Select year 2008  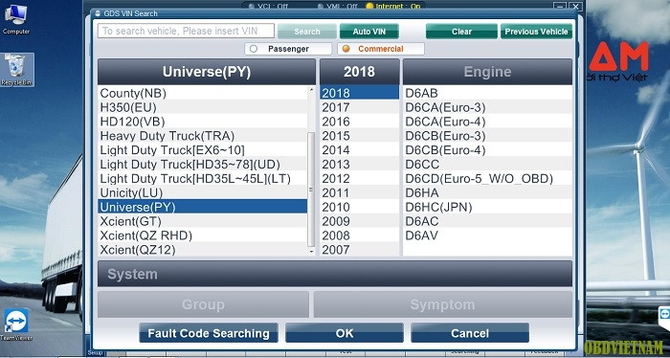pos(359,235)
